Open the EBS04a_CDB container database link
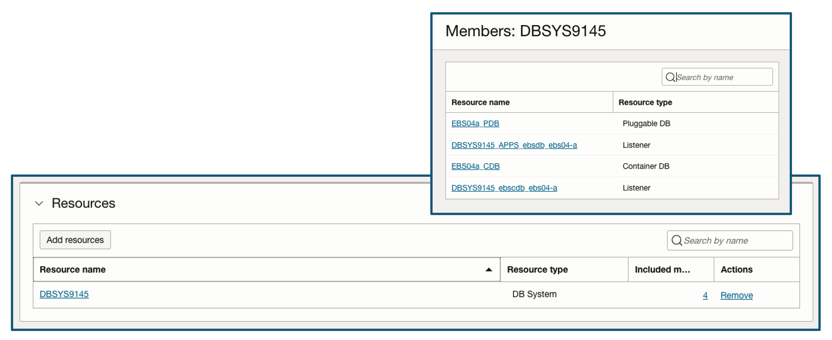The image size is (832, 340). click(x=475, y=166)
